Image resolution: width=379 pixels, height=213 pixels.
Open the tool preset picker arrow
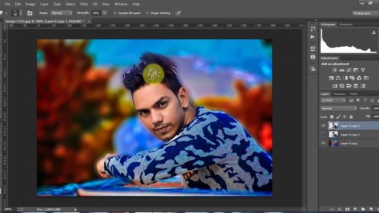pyautogui.click(x=7, y=13)
